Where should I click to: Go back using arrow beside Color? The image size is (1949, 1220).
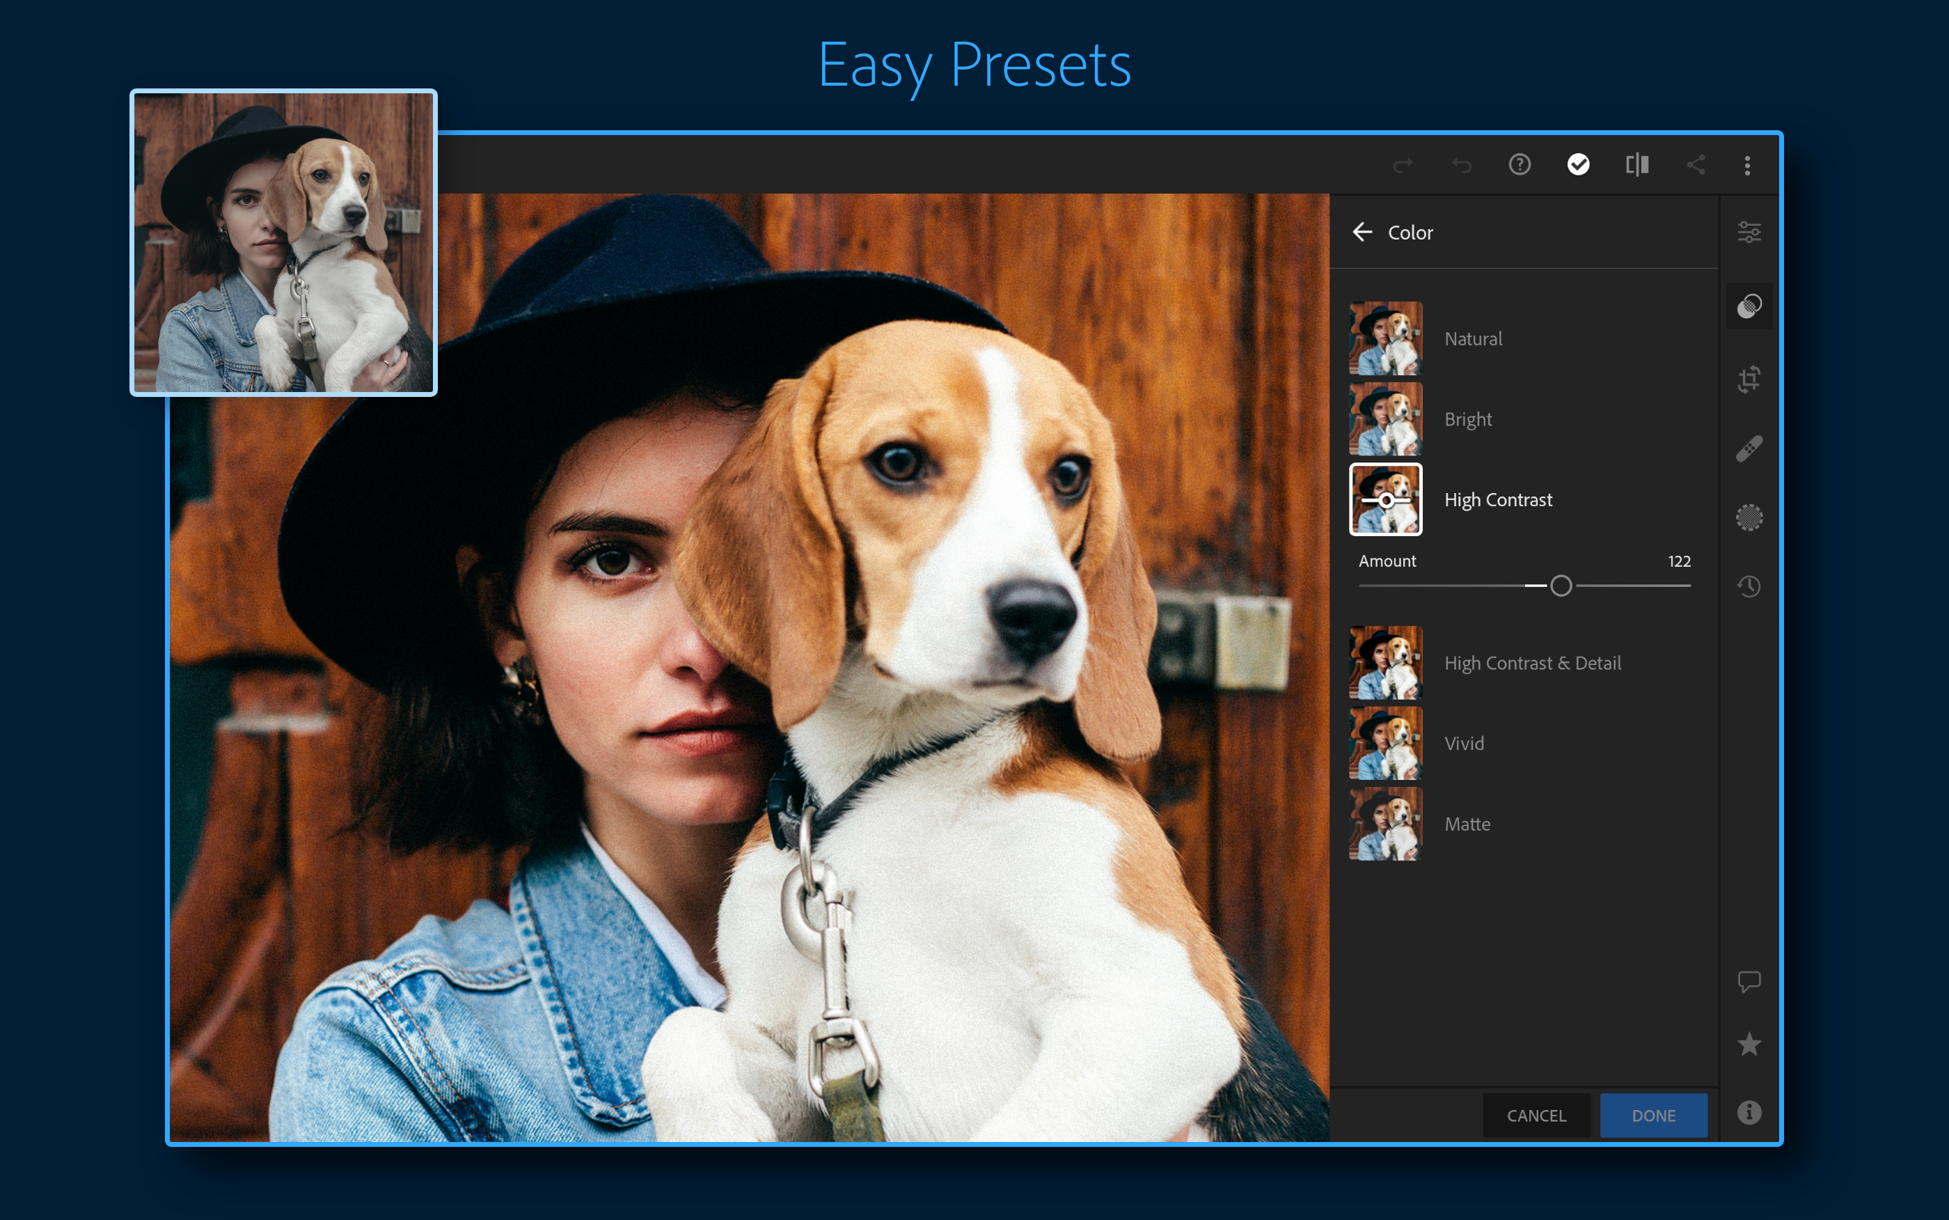1362,233
